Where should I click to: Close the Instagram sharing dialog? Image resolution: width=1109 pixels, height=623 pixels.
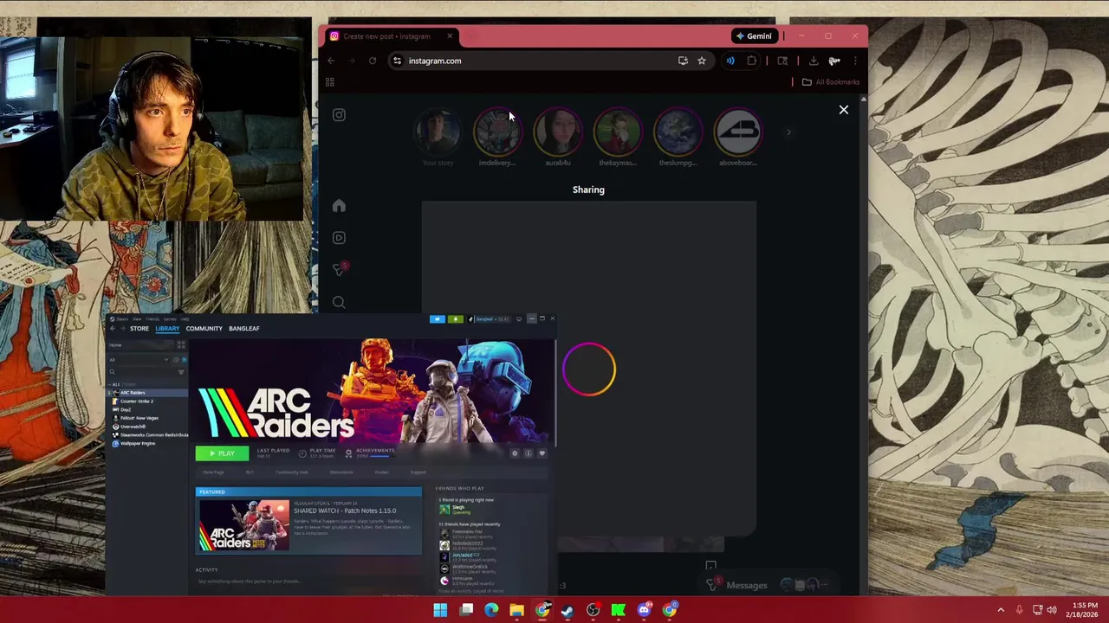click(843, 110)
